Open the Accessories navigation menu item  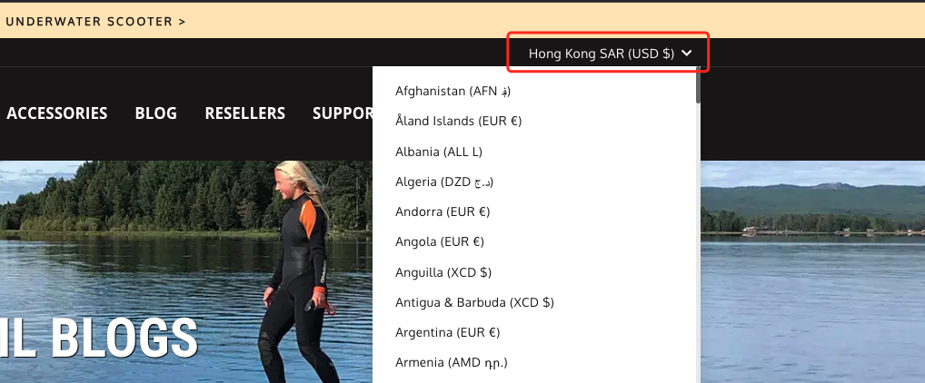[56, 113]
